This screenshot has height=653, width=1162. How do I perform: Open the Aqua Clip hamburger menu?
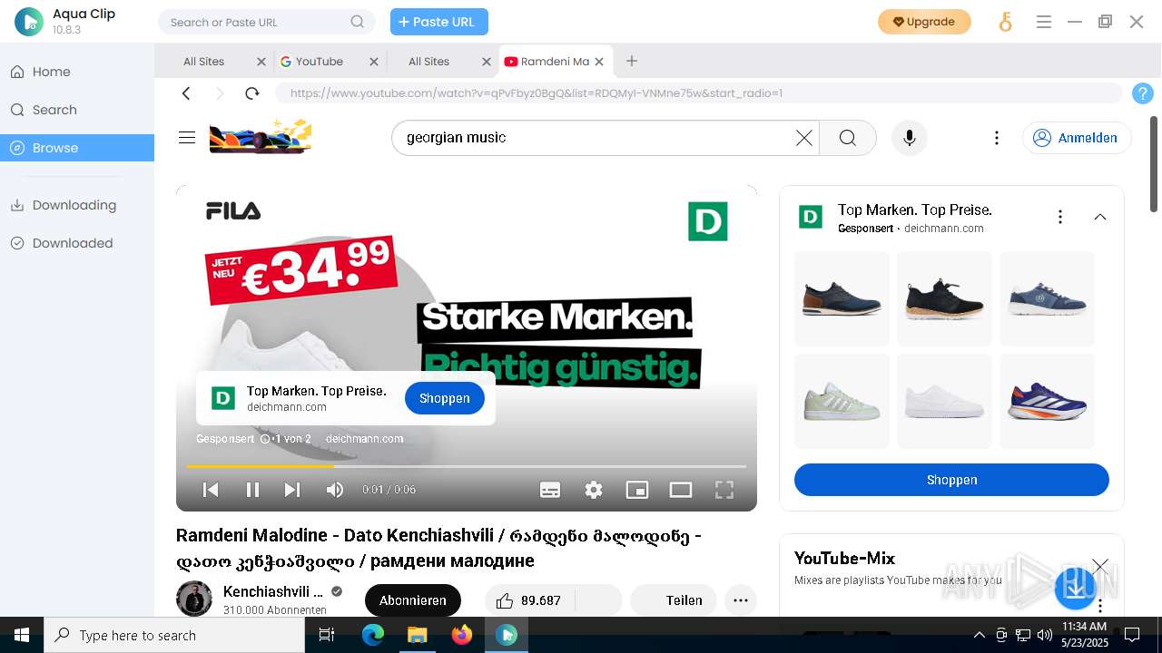click(1044, 22)
